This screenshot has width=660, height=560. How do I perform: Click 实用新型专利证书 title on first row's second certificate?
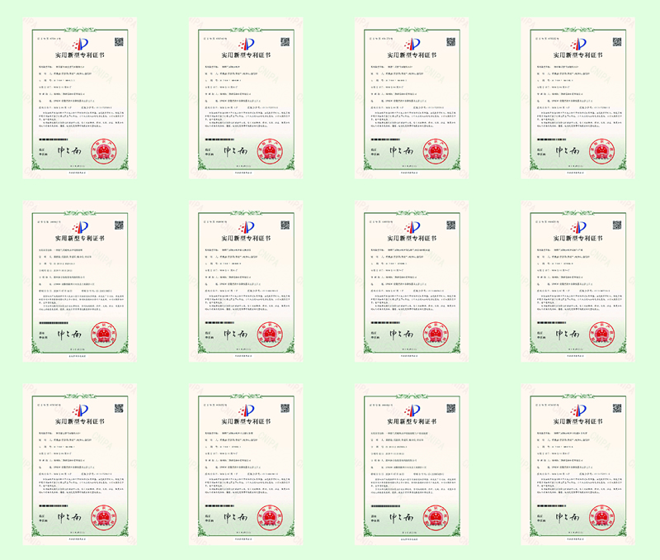pos(245,56)
